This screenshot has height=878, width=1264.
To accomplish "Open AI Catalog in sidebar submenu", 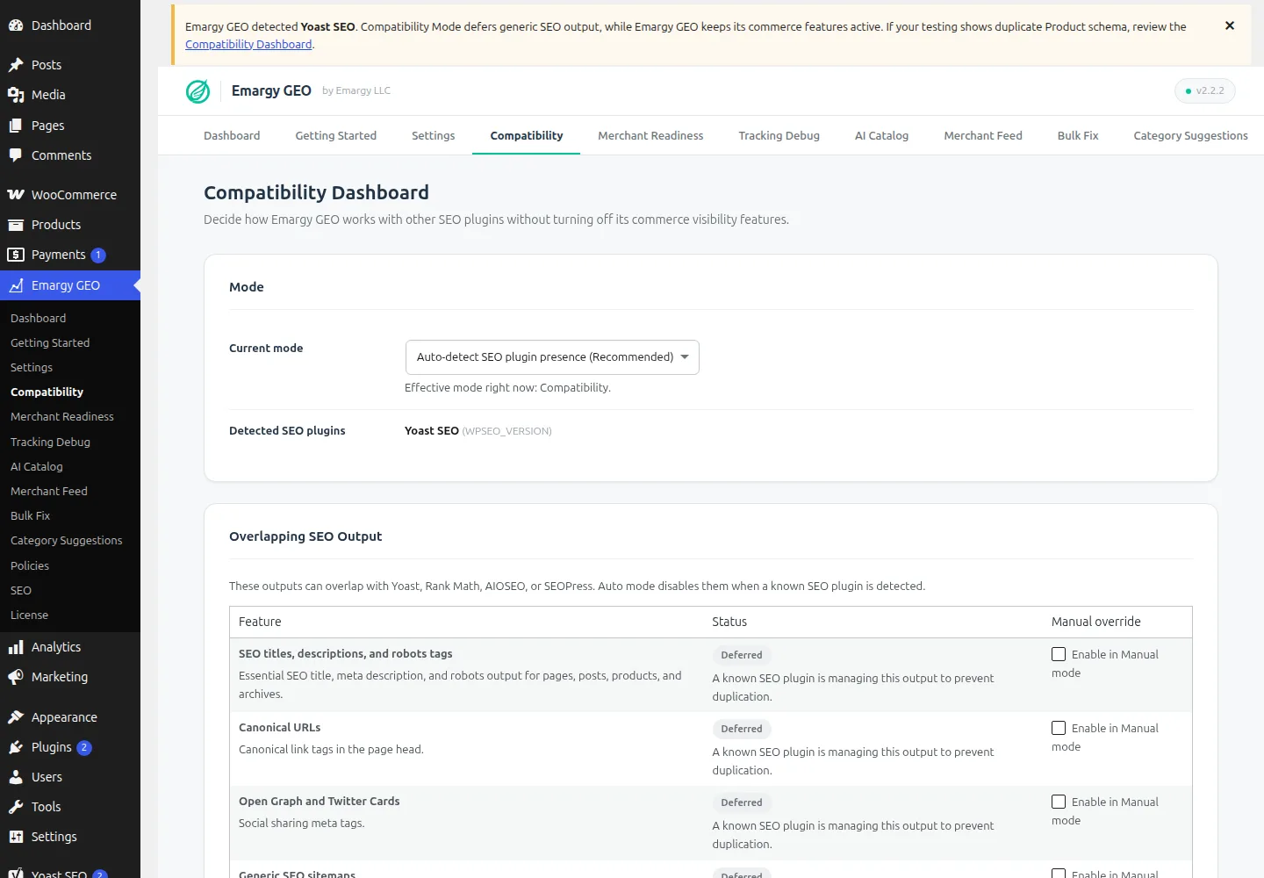I will point(37,467).
